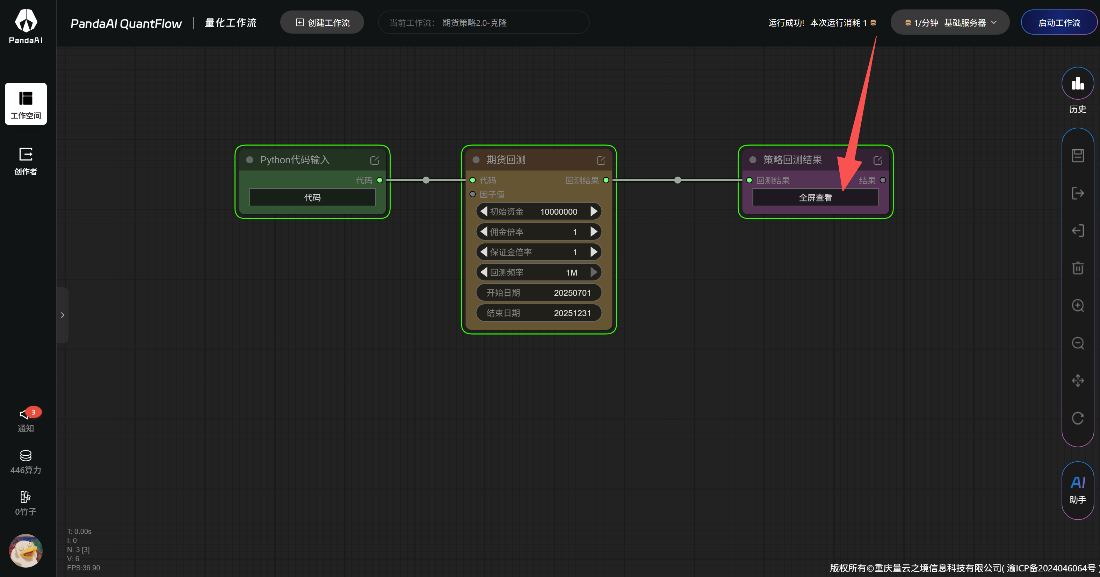Click the move/pan canvas icon
Viewport: 1100px width, 577px height.
[1078, 380]
